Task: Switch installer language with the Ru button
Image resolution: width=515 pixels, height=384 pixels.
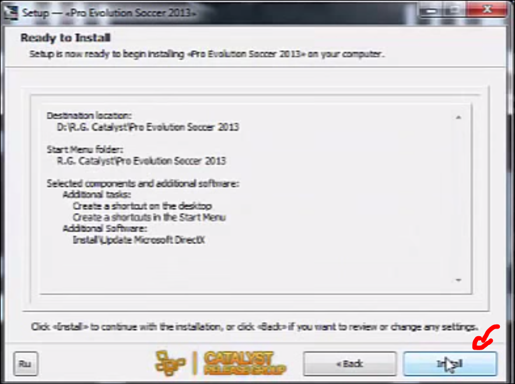Action: tap(26, 364)
